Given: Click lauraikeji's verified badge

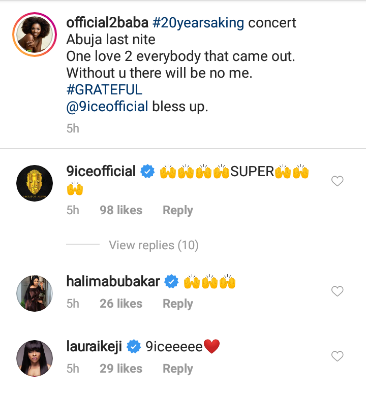Looking at the screenshot, I should tap(134, 347).
